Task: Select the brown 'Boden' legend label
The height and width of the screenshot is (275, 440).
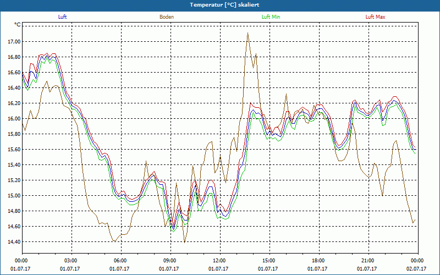Action: coord(167,17)
